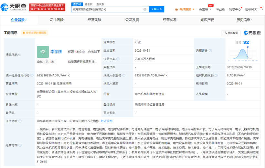Click help icon next to 组织机构代码
This screenshot has width=265, height=168.
tap(216, 75)
